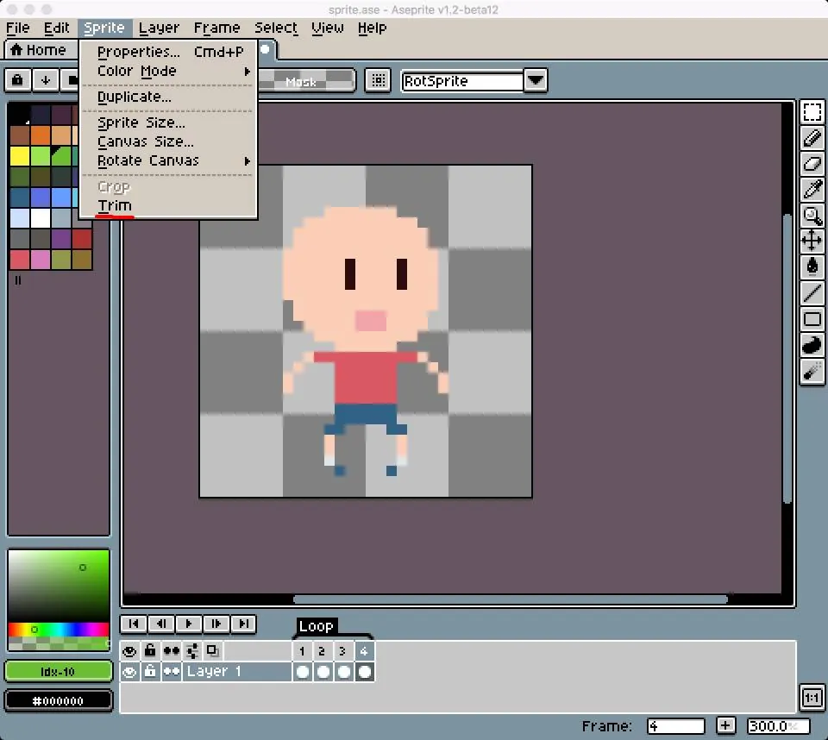Click the lock icon above the palette
The image size is (828, 740).
(17, 80)
